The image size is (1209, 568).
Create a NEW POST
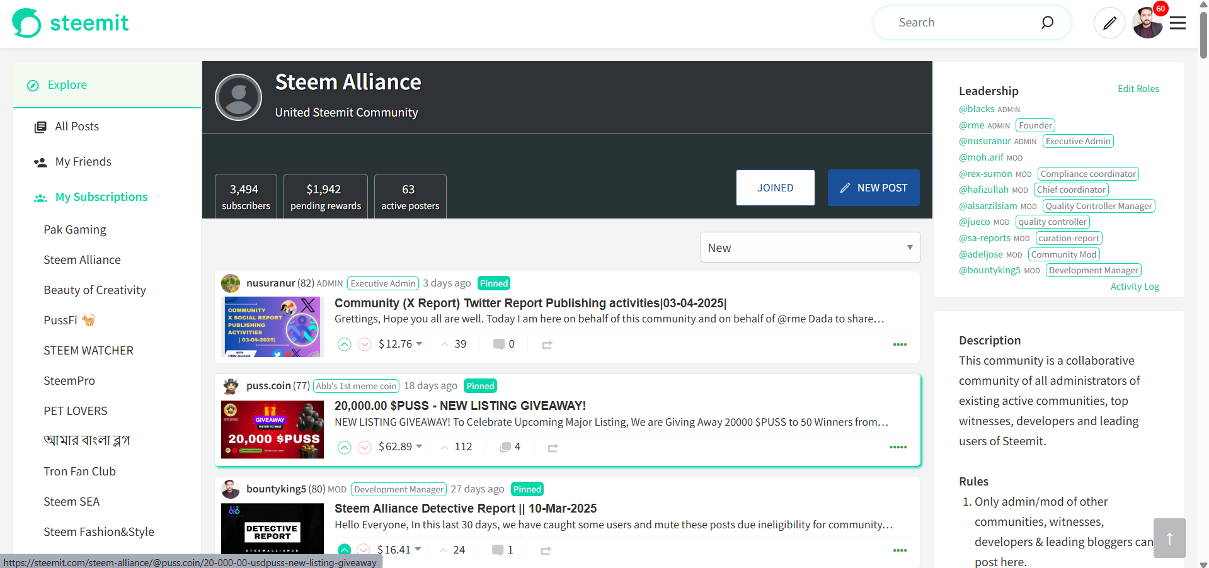tap(874, 188)
